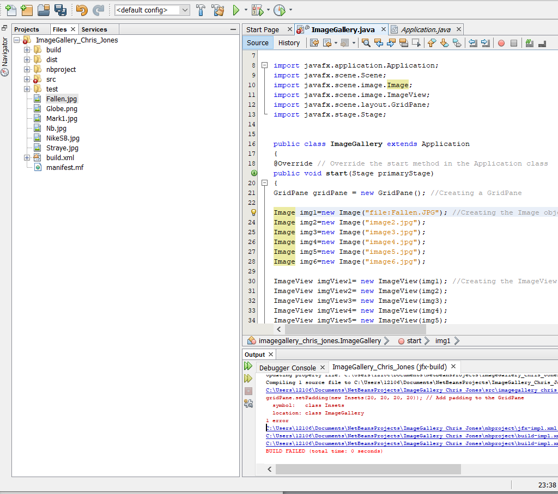Toggle rectangular selection in editor toolbar

416,43
